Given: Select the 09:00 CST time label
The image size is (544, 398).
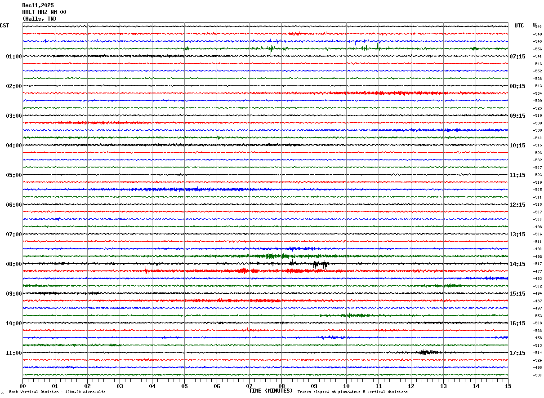Looking at the screenshot, I should tap(14, 294).
